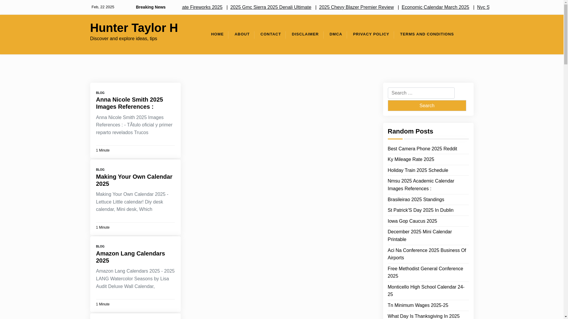Screen dimensions: 568x319
Task: Open Terms and Conditions page
Action: (x=427, y=34)
